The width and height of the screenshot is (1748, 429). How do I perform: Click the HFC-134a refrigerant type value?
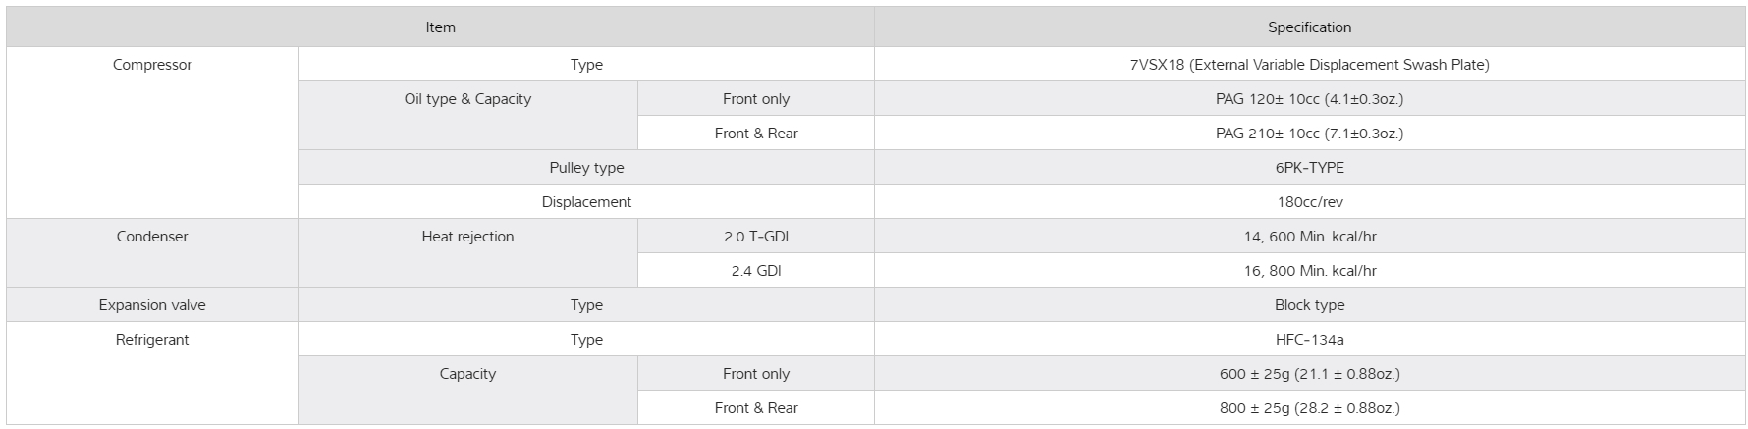[1309, 340]
